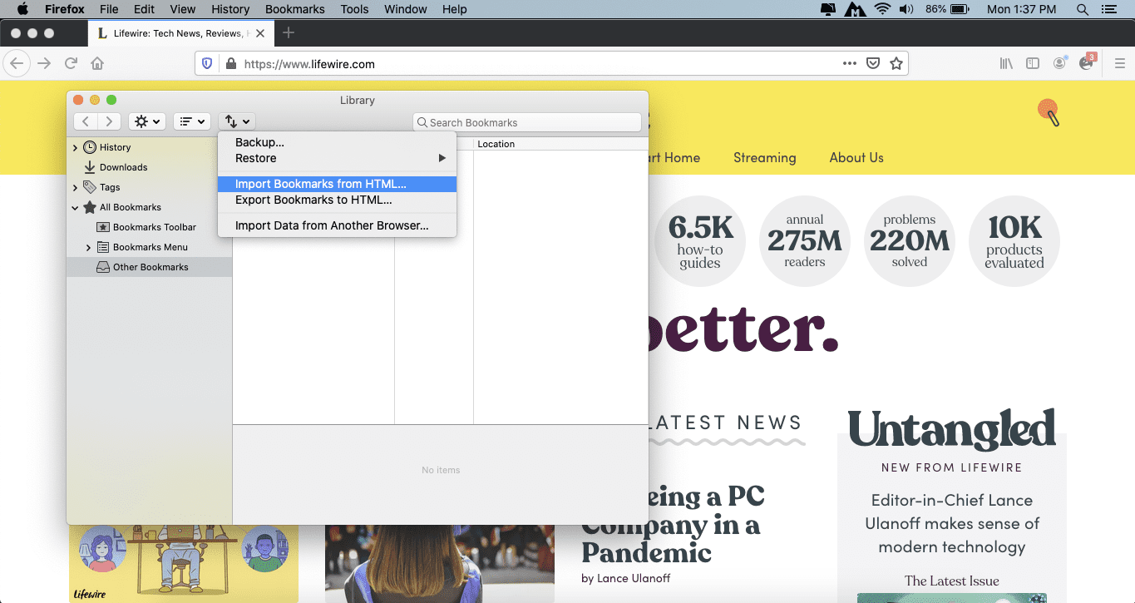The width and height of the screenshot is (1135, 603).
Task: Open the Firefox hamburger menu
Action: pyautogui.click(x=1119, y=63)
